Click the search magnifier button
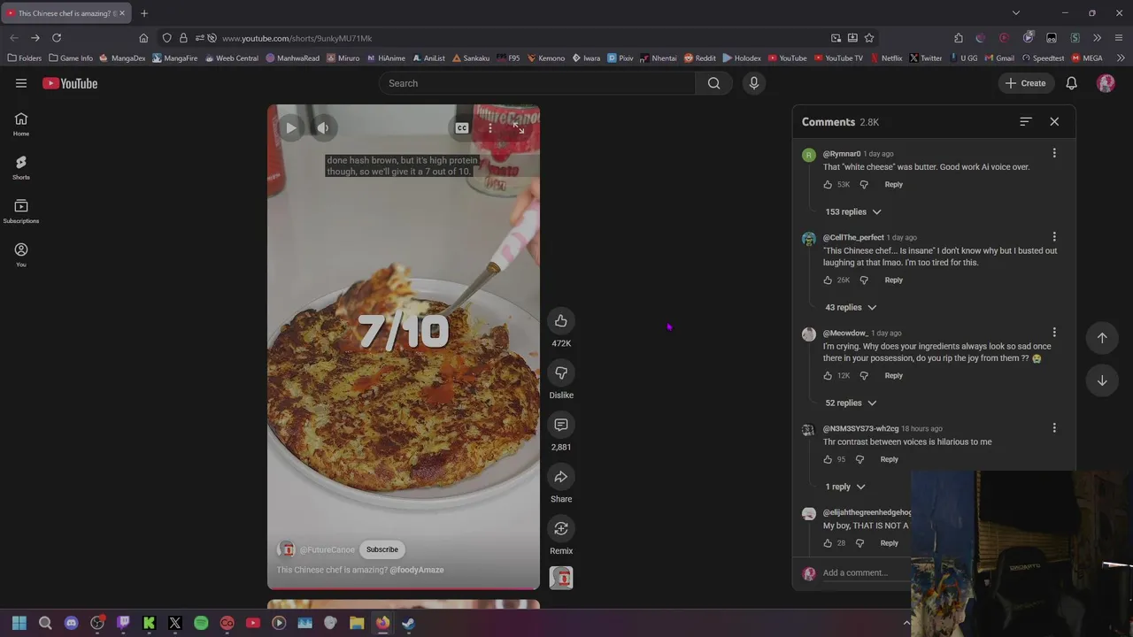 713,83
